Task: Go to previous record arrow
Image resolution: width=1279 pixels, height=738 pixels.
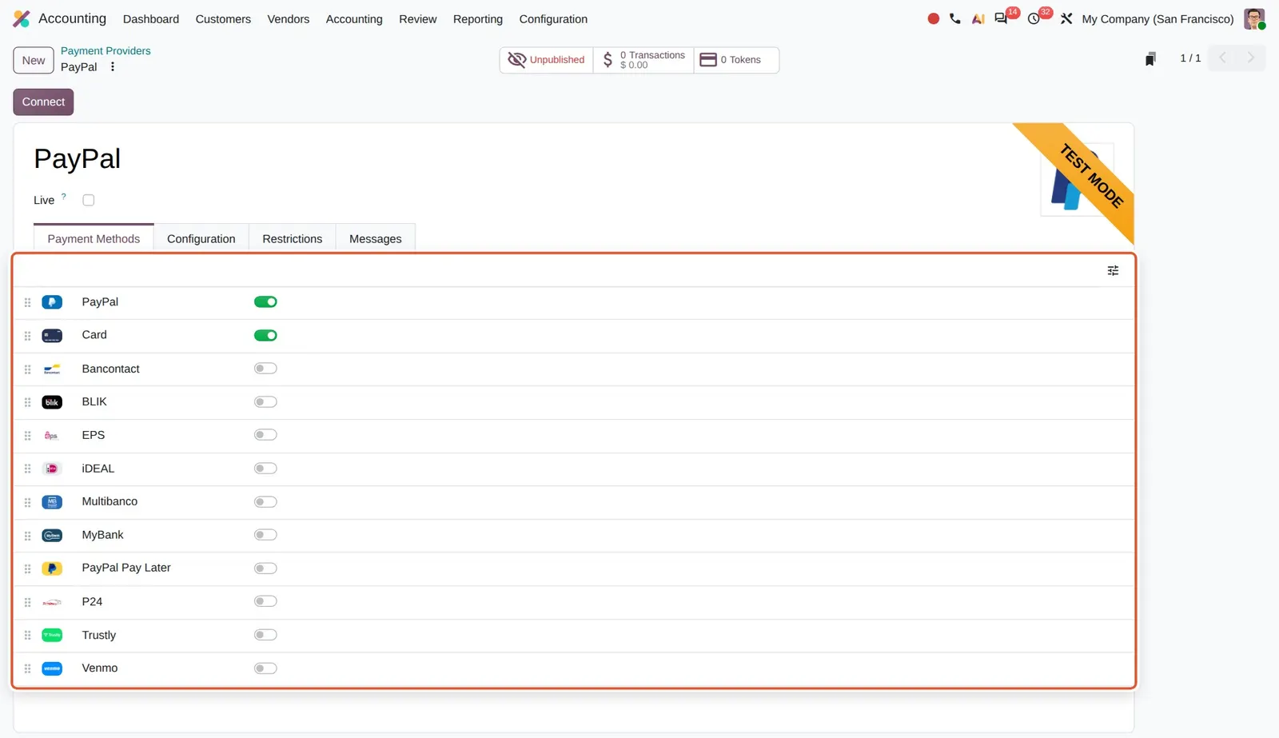Action: 1222,58
